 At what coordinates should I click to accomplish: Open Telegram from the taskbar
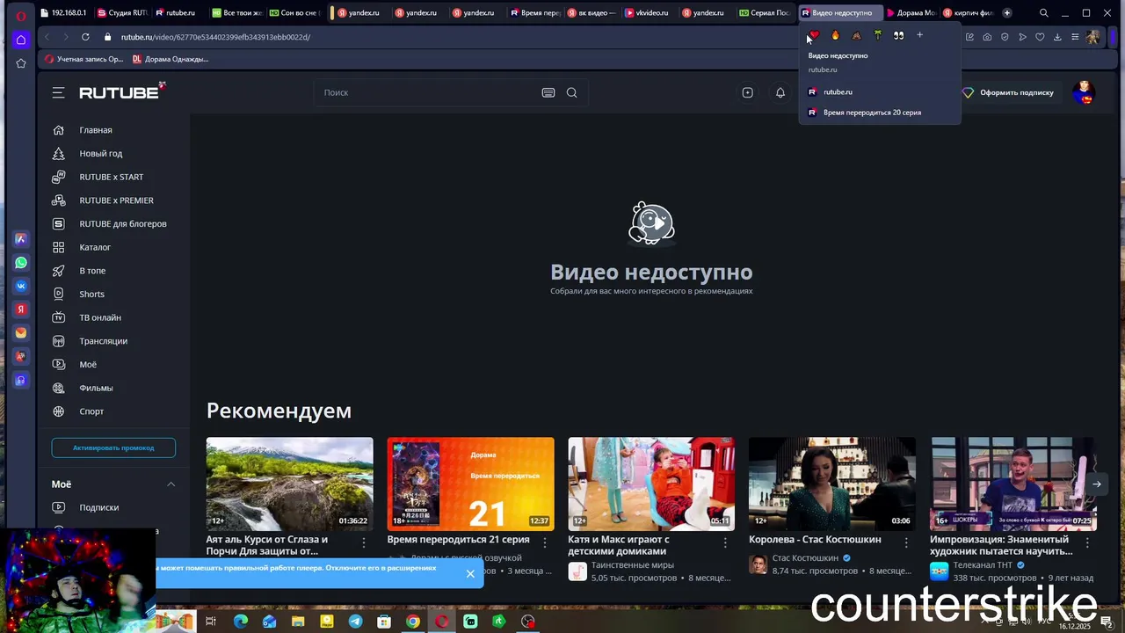[x=355, y=622]
